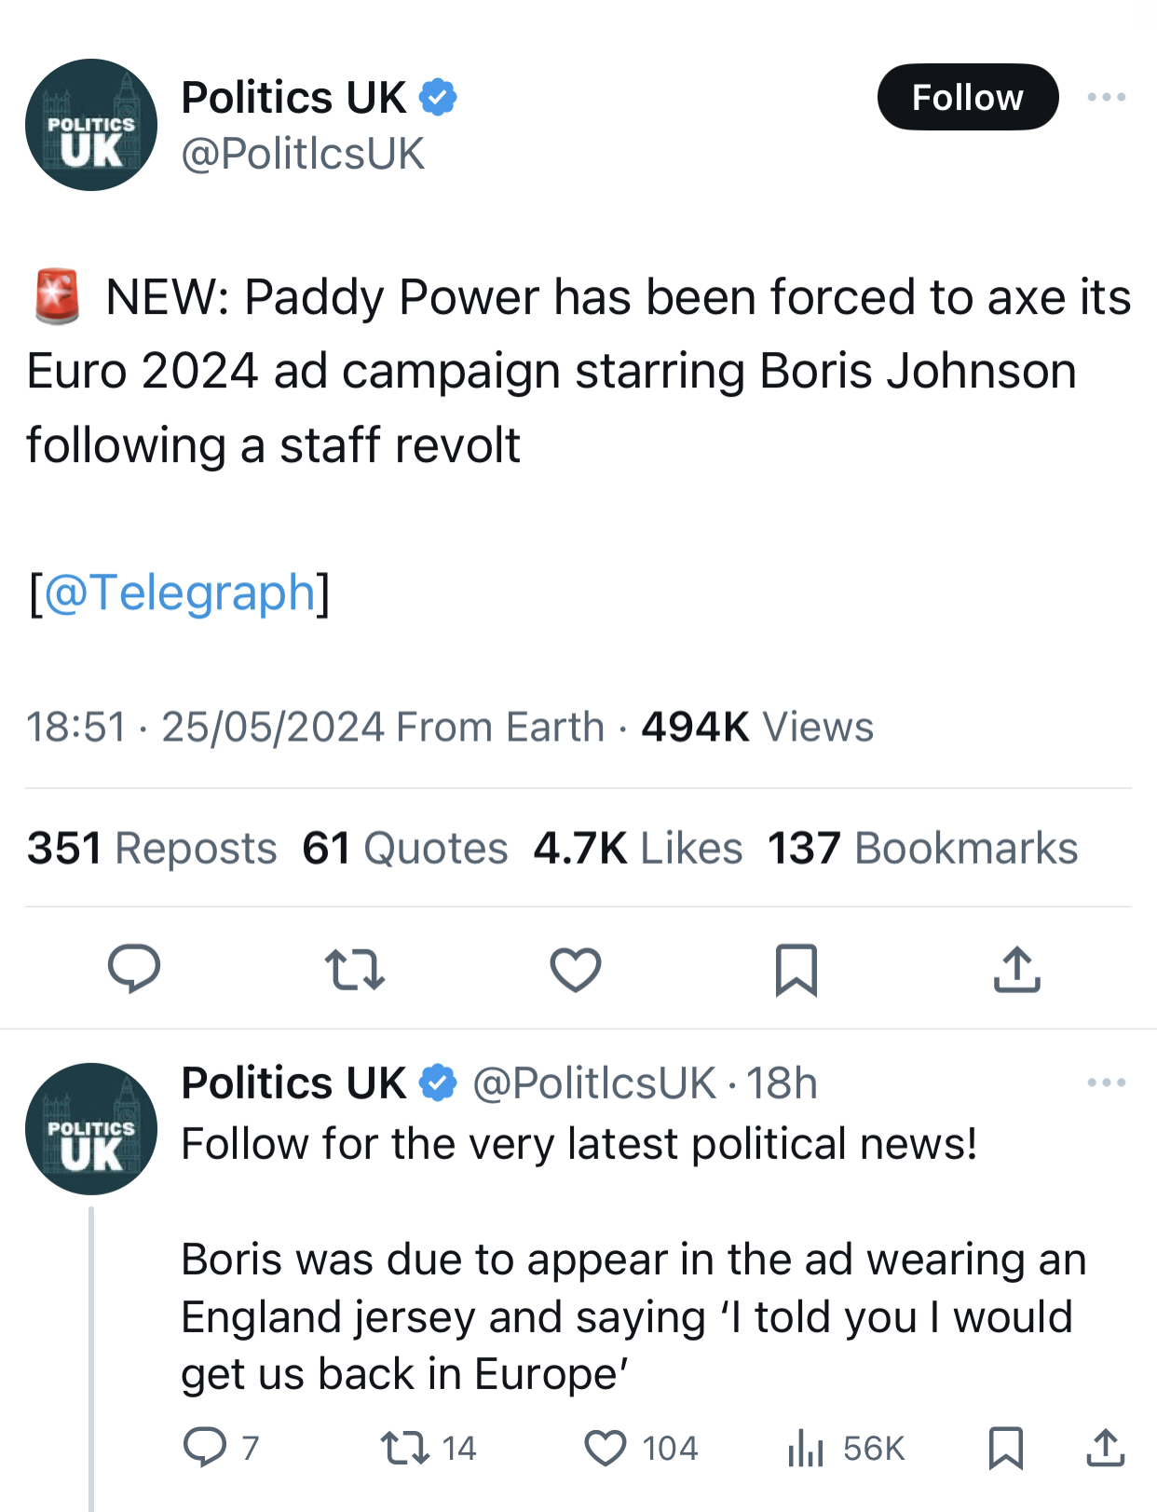
Task: Open more options on the main tweet
Action: click(x=1106, y=97)
